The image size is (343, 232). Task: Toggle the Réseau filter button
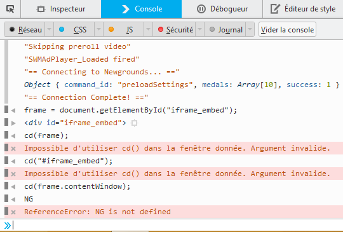click(25, 29)
